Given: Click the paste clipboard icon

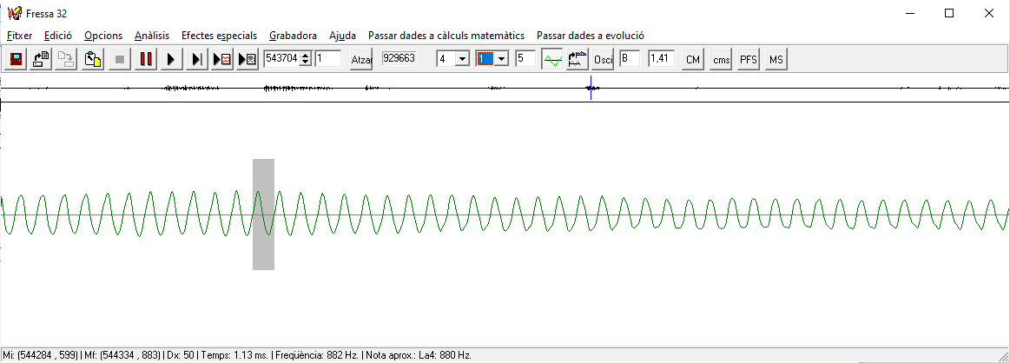Looking at the screenshot, I should tap(93, 59).
